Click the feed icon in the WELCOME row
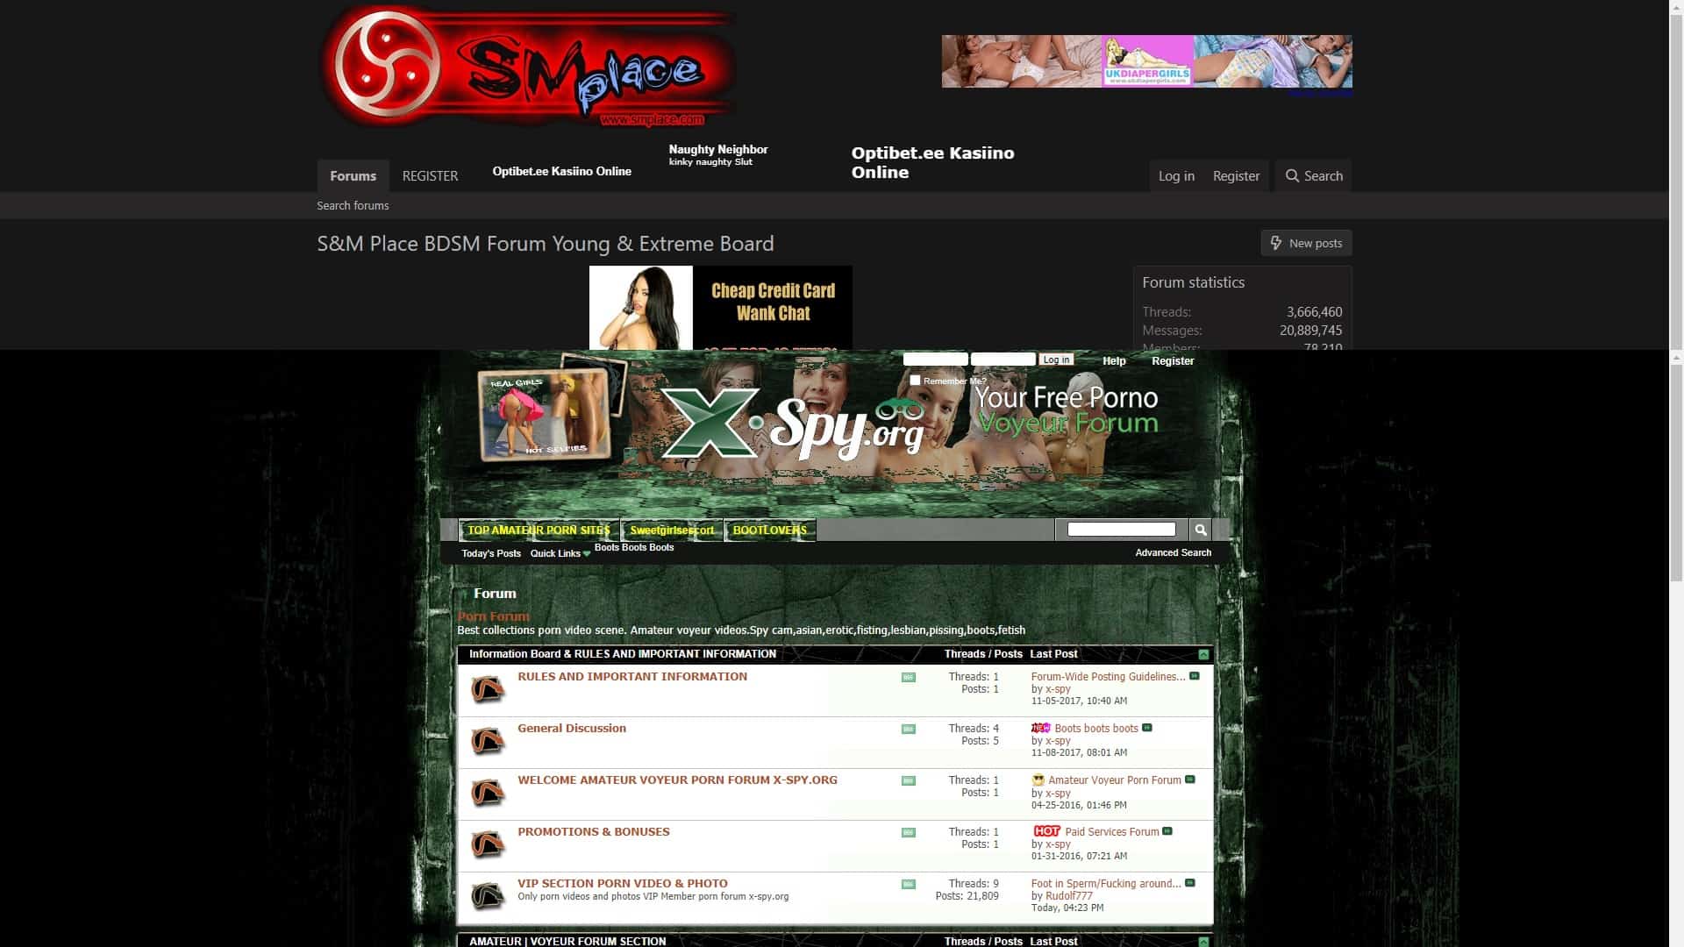The width and height of the screenshot is (1684, 947). [x=909, y=780]
